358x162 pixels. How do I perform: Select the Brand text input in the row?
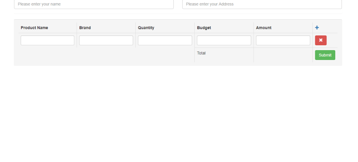click(x=106, y=40)
